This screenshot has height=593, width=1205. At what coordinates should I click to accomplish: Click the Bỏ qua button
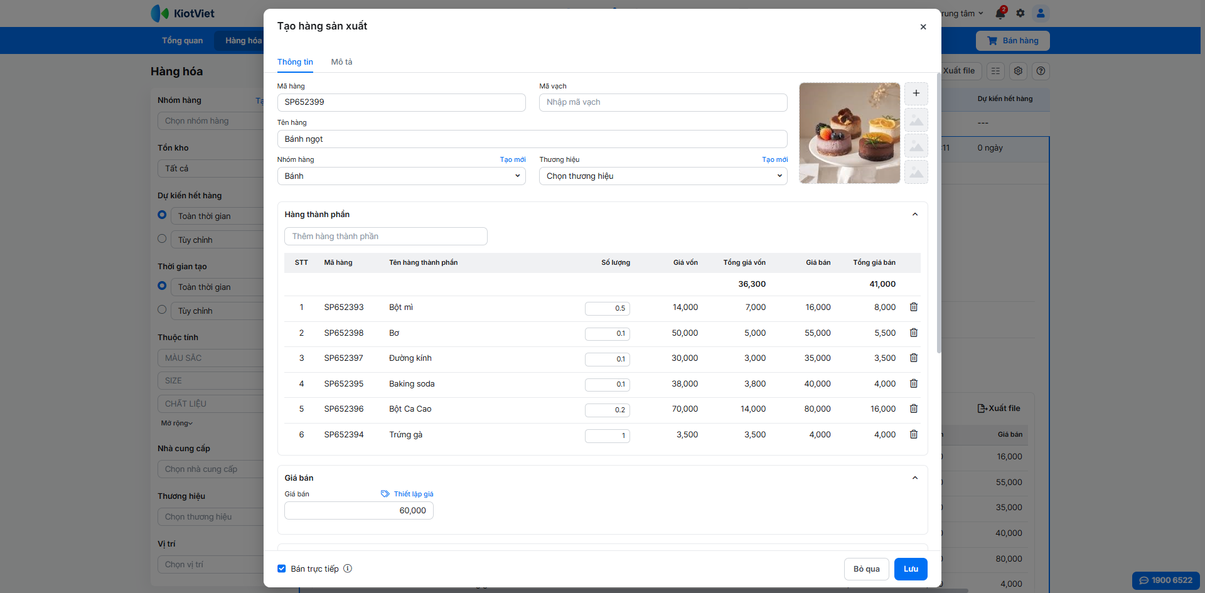(867, 569)
